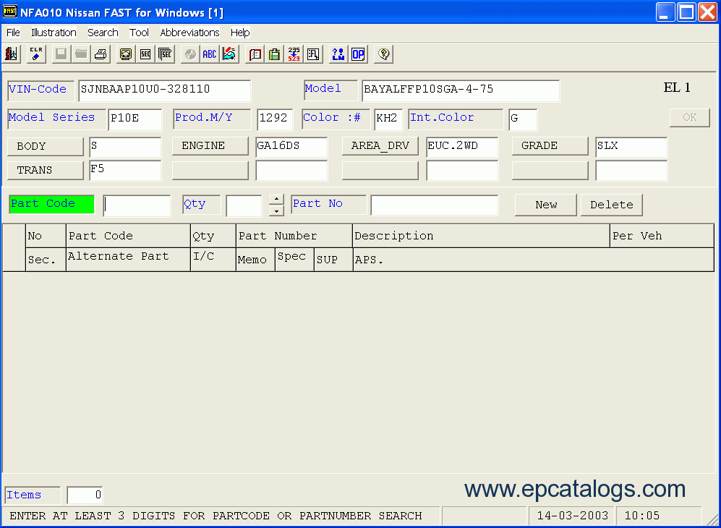This screenshot has height=528, width=721.
Task: Click the BODY button
Action: (46, 146)
